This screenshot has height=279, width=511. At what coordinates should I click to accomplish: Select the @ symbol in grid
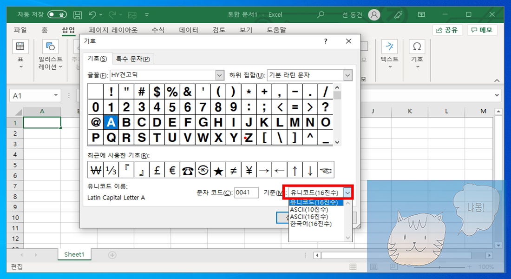tap(96, 122)
